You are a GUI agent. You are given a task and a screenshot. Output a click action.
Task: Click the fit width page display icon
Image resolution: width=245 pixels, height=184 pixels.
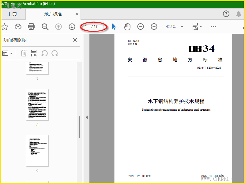tap(195, 27)
